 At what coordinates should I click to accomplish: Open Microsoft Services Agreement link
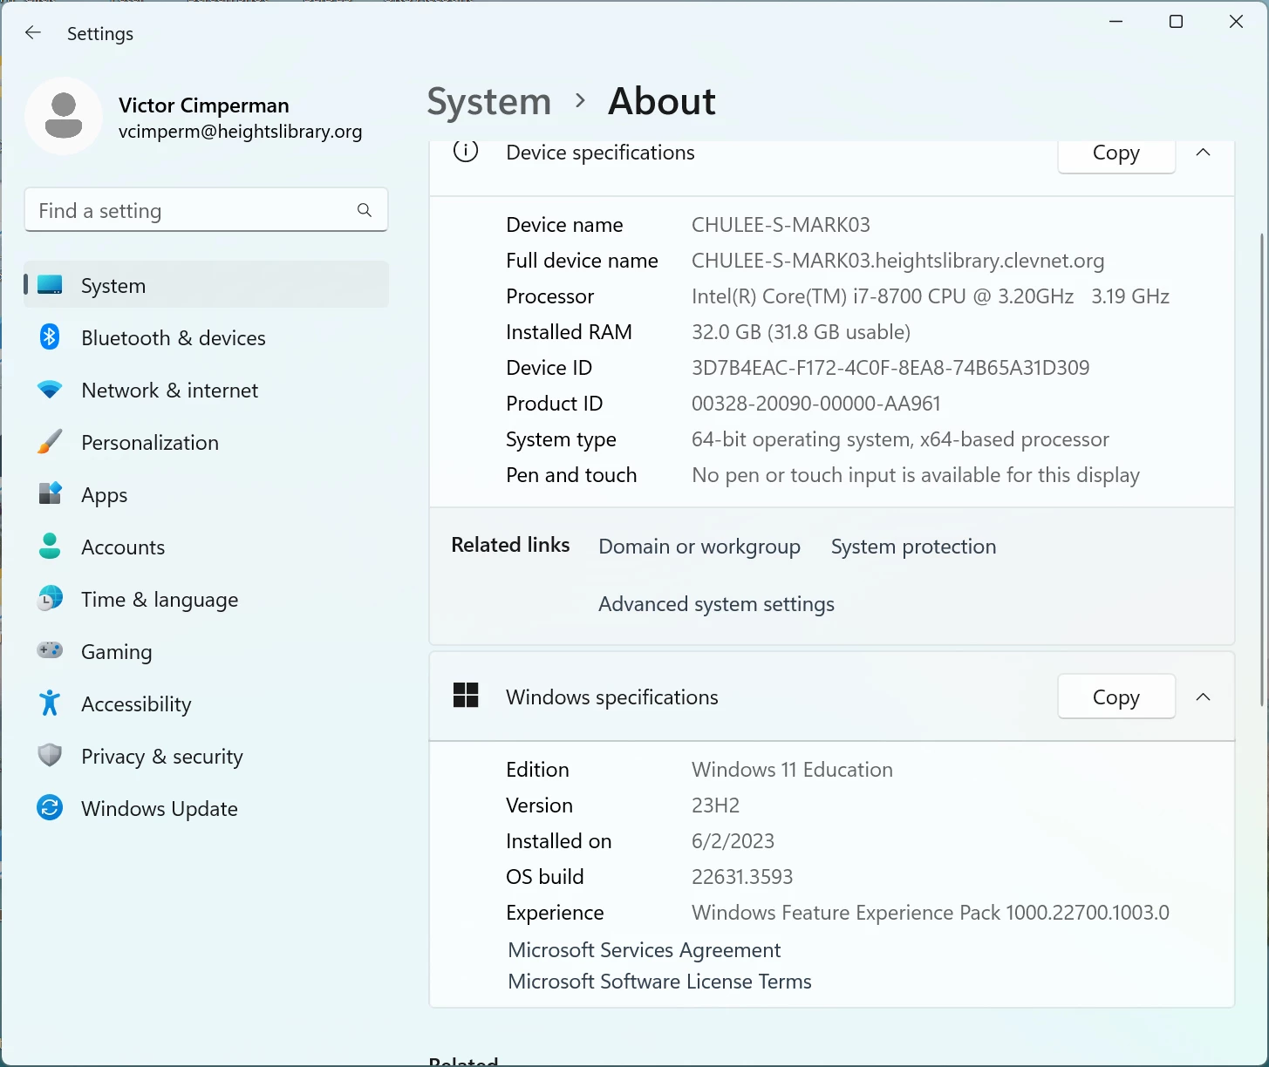pyautogui.click(x=644, y=950)
